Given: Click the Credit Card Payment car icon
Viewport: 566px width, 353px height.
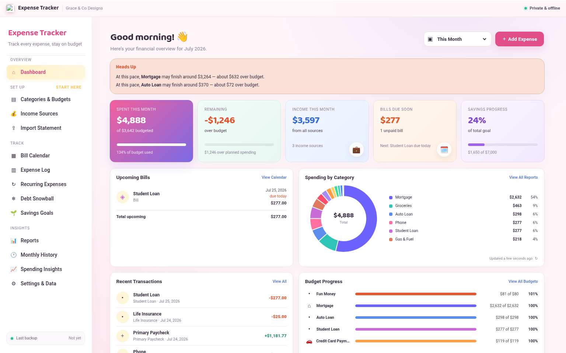Looking at the screenshot, I should click(309, 341).
